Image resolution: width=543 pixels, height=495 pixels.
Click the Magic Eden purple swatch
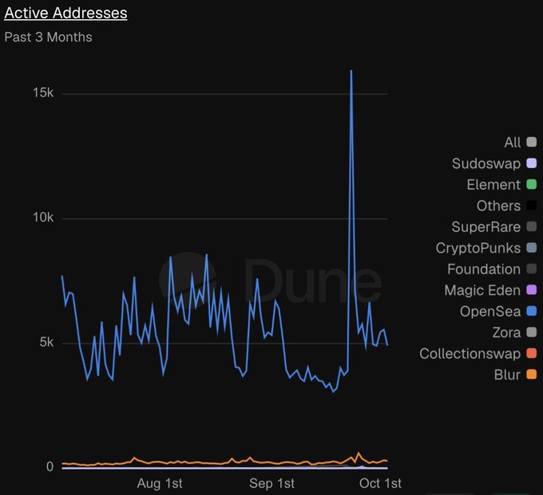[x=531, y=290]
